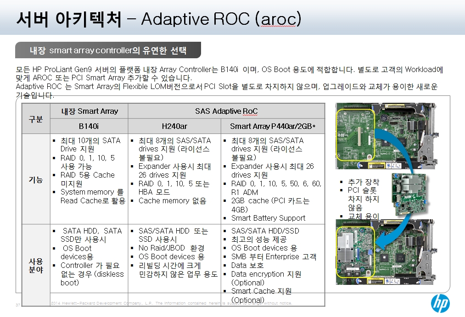Click '최대 10개의 SATA Drive 지원' text
465x317 pixels.
point(90,145)
